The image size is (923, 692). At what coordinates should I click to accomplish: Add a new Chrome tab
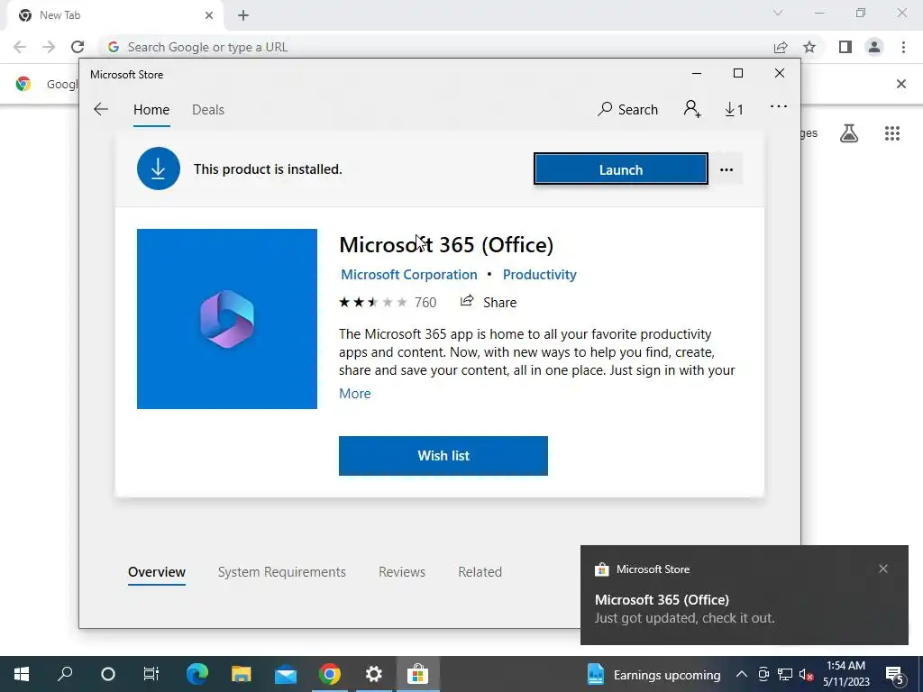tap(243, 15)
